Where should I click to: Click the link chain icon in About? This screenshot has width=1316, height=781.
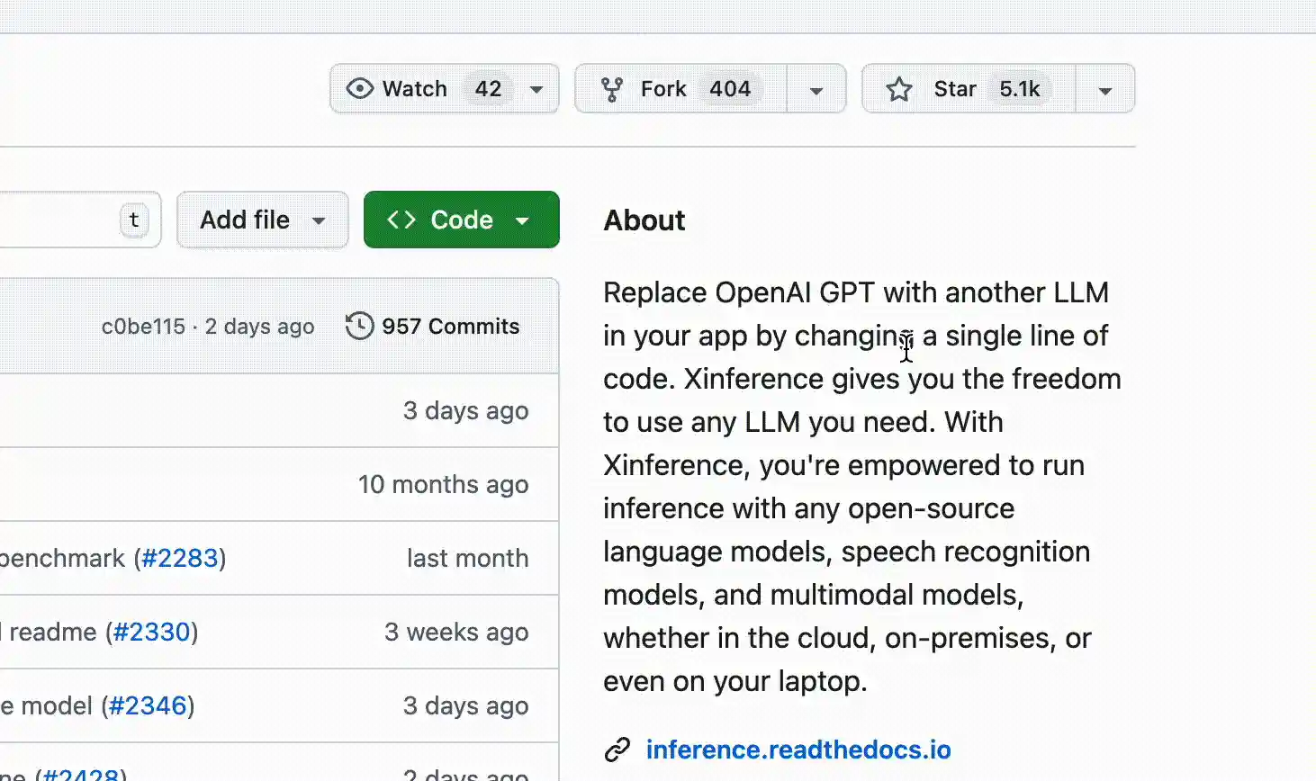[617, 750]
